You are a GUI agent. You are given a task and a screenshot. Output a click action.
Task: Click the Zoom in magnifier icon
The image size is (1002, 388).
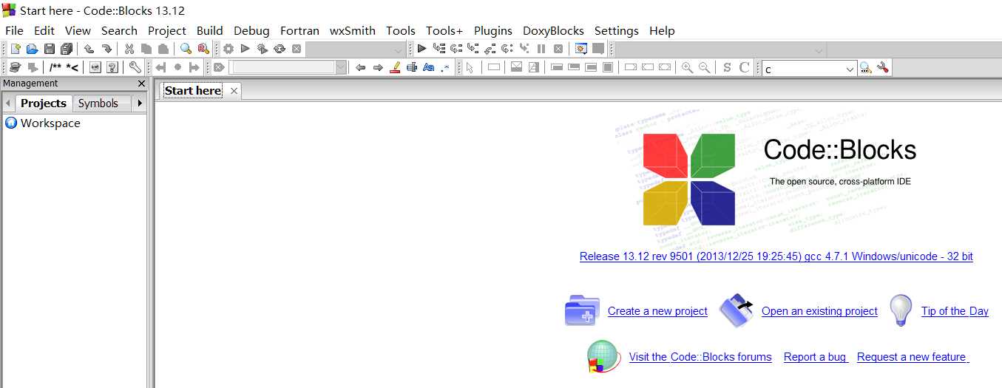click(687, 67)
